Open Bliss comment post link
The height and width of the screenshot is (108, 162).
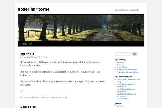pyautogui.click(x=127, y=99)
